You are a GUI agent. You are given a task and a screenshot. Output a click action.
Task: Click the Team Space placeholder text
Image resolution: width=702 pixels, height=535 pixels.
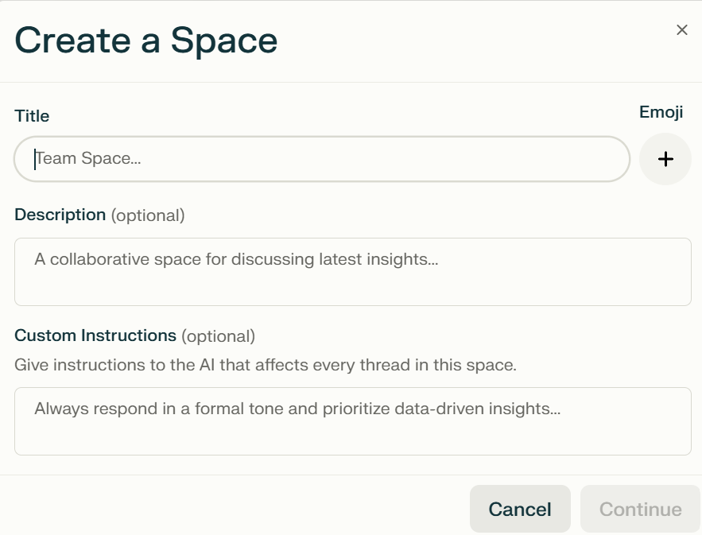(x=87, y=158)
